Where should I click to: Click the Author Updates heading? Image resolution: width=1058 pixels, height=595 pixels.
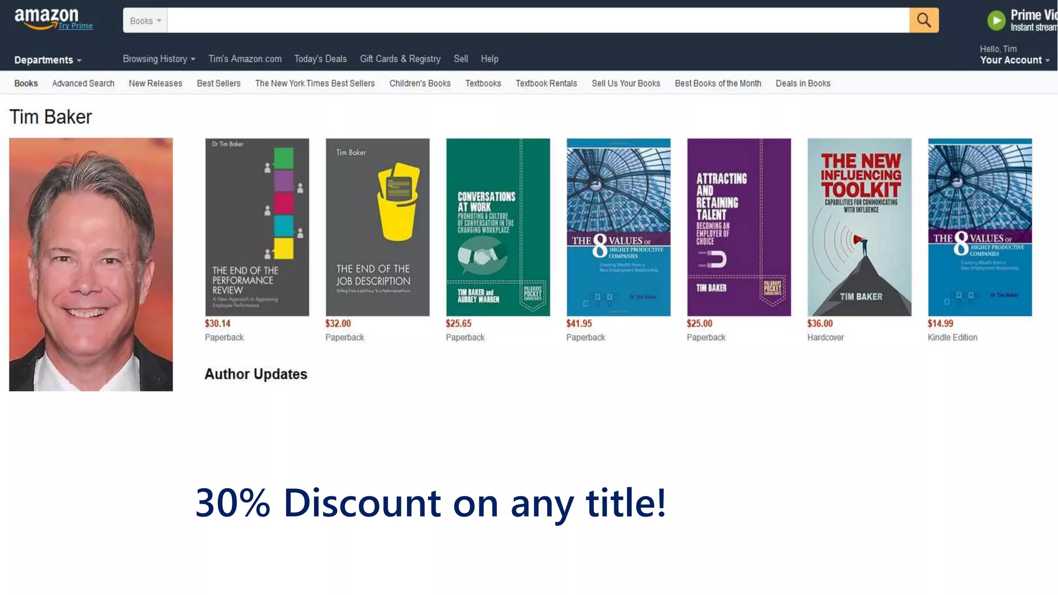coord(256,374)
